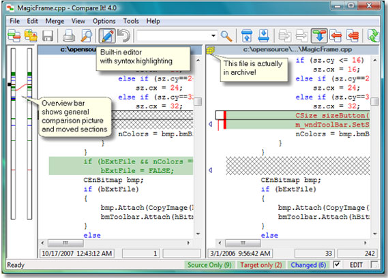Click the yellow archive cube icon
This screenshot has width=388, height=278.
tap(210, 50)
